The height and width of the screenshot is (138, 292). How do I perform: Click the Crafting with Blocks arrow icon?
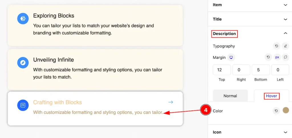171,102
